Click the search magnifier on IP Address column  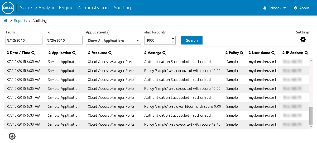pyautogui.click(x=306, y=53)
